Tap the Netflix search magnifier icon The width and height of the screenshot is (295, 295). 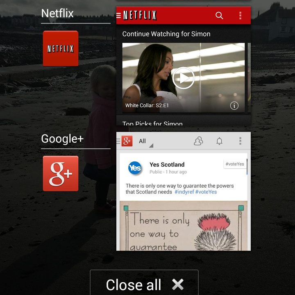pyautogui.click(x=219, y=16)
